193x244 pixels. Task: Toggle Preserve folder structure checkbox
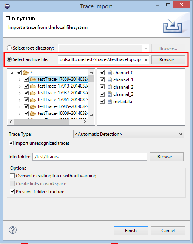click(x=12, y=192)
